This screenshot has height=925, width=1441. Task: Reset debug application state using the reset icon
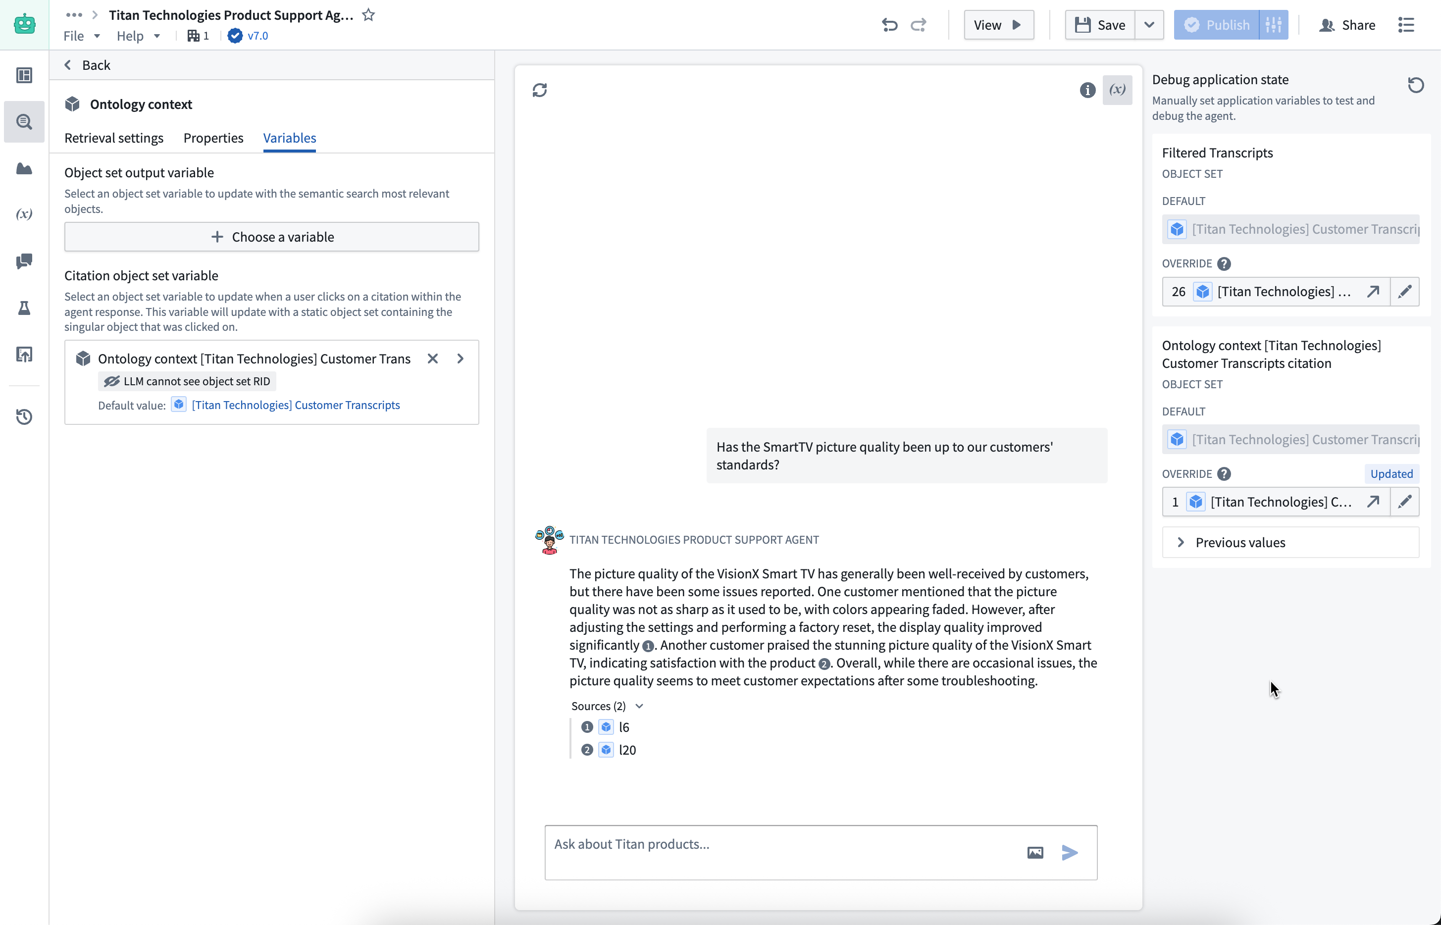(x=1416, y=84)
